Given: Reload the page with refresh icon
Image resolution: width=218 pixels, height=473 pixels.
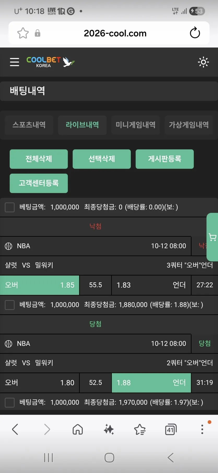Looking at the screenshot, I should 195,33.
